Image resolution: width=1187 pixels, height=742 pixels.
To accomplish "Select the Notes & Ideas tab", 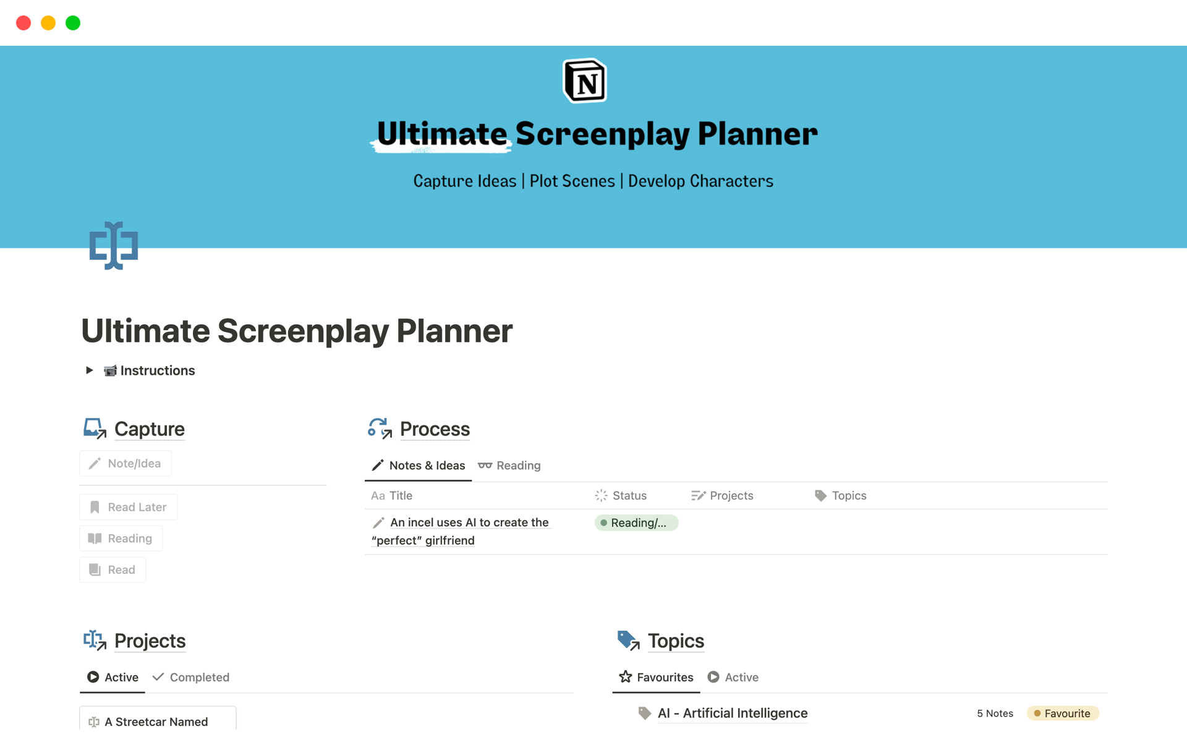I will click(x=419, y=466).
